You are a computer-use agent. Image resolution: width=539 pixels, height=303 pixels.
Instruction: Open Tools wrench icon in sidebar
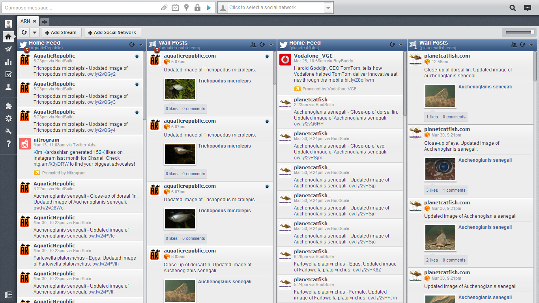pos(8,131)
